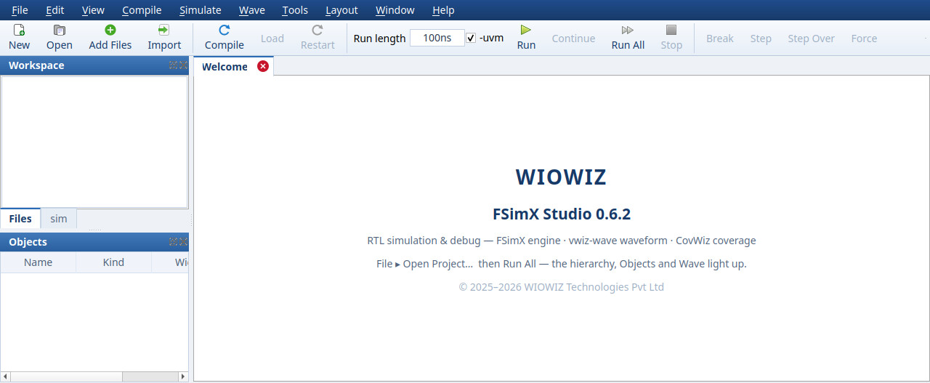Screen dimensions: 930x383
Task: Toggle the -uvm checkbox
Action: [471, 38]
